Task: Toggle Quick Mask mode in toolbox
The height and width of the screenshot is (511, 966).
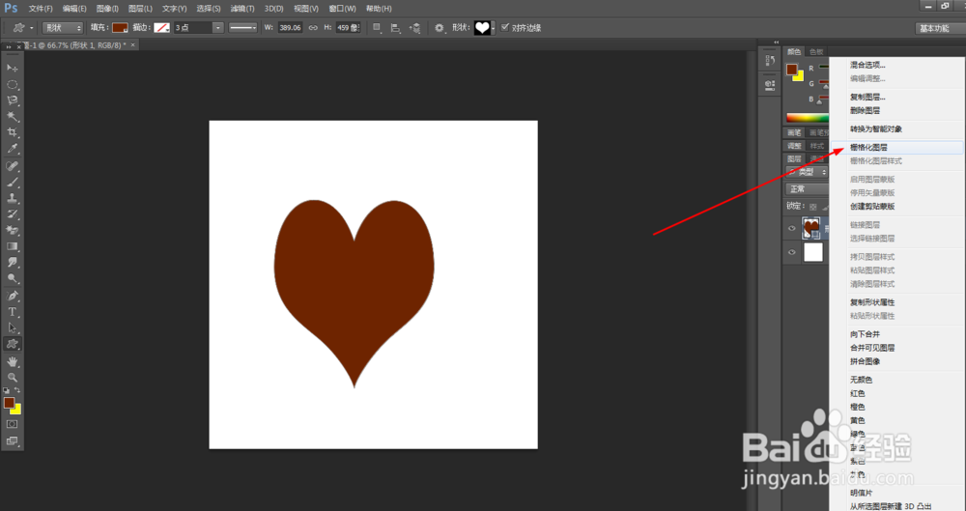Action: [12, 424]
